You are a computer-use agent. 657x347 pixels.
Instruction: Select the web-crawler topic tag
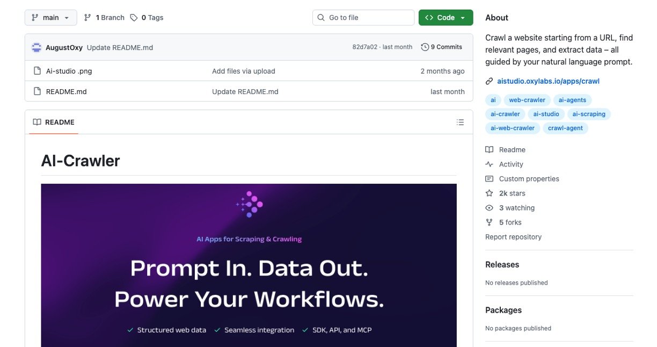[527, 100]
